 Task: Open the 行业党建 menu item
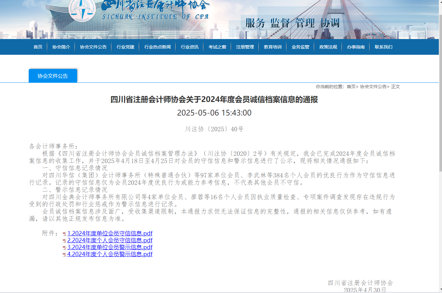click(125, 47)
